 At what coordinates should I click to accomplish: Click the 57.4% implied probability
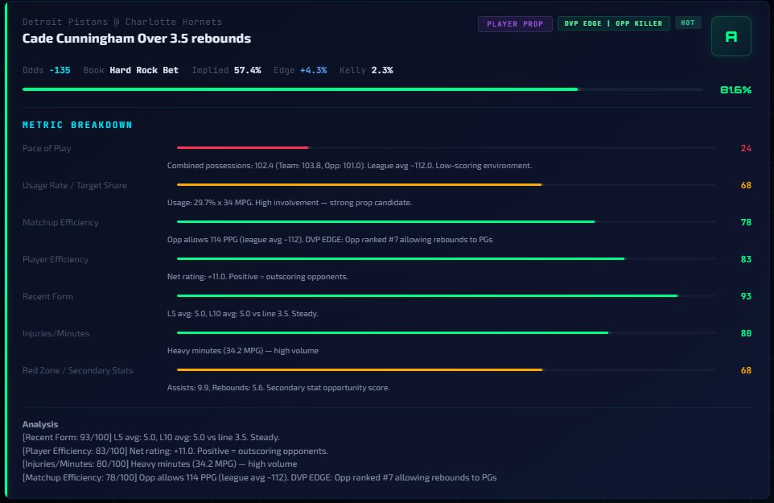[x=247, y=70]
